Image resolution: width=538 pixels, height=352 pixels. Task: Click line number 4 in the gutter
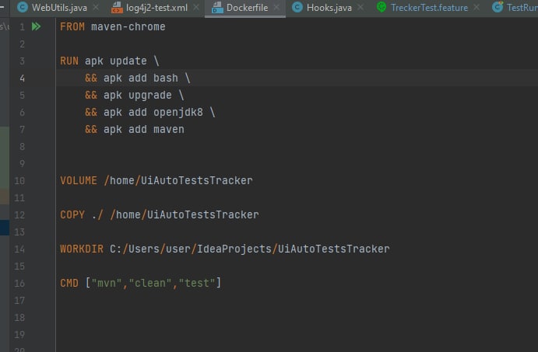pos(22,78)
